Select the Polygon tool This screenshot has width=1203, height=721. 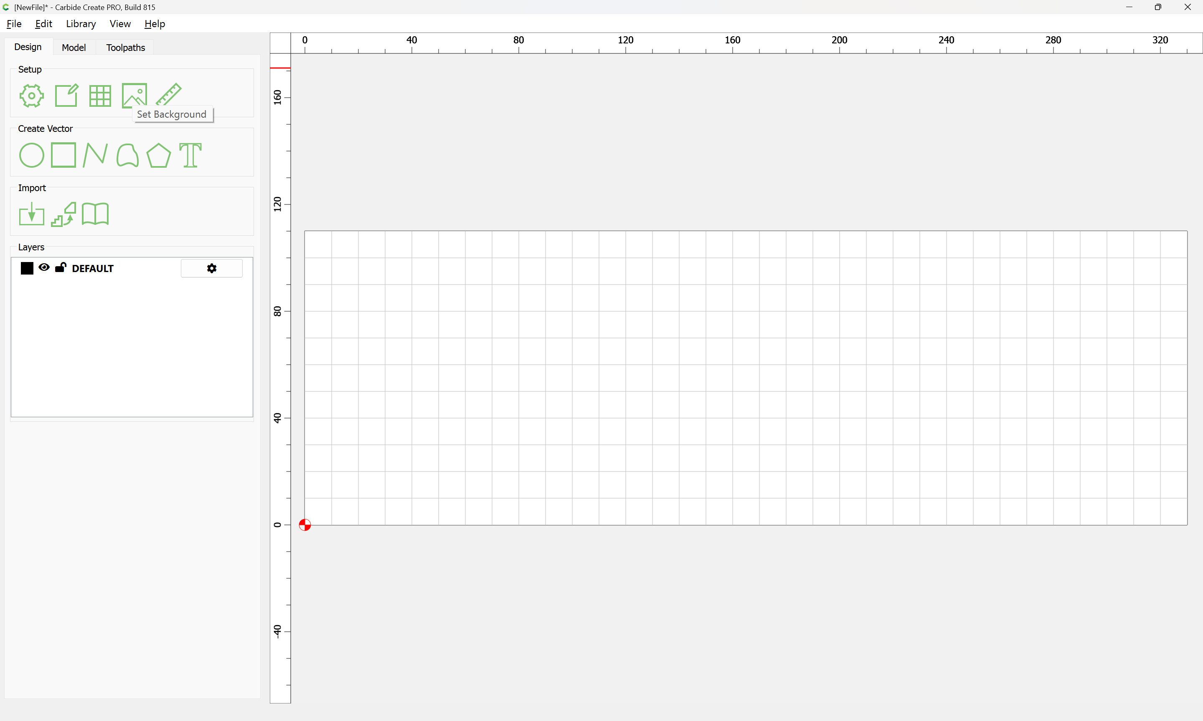click(158, 156)
